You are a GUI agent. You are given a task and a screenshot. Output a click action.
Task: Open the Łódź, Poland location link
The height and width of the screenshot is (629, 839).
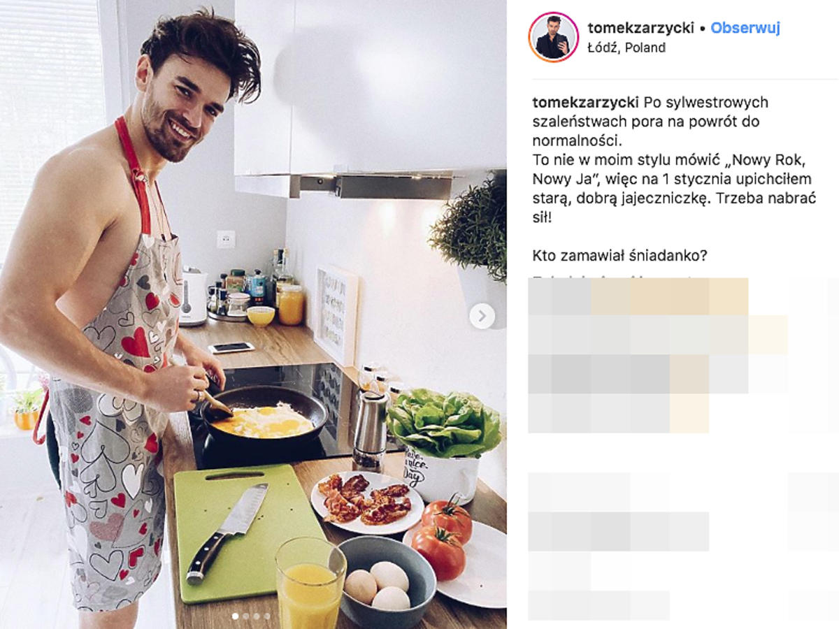coord(626,48)
